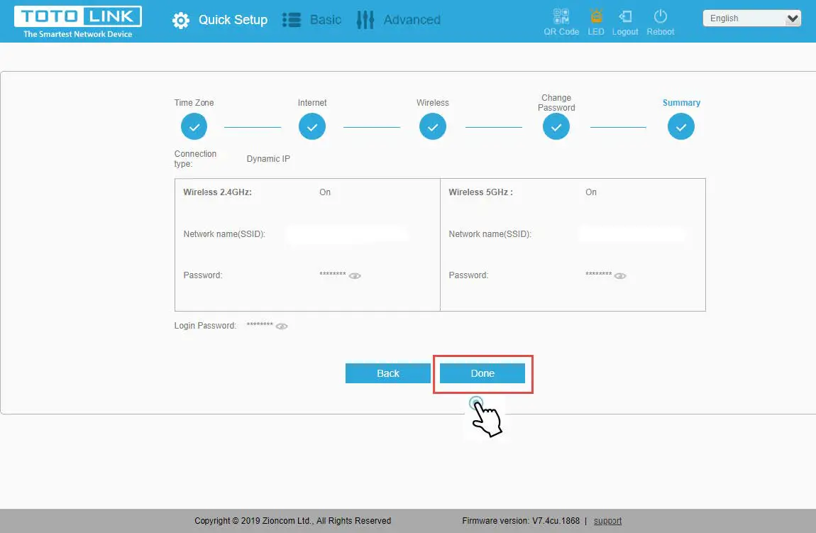Select the Wireless step checkmark

pos(432,126)
